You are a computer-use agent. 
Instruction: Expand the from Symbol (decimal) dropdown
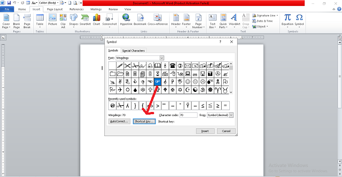(231, 115)
